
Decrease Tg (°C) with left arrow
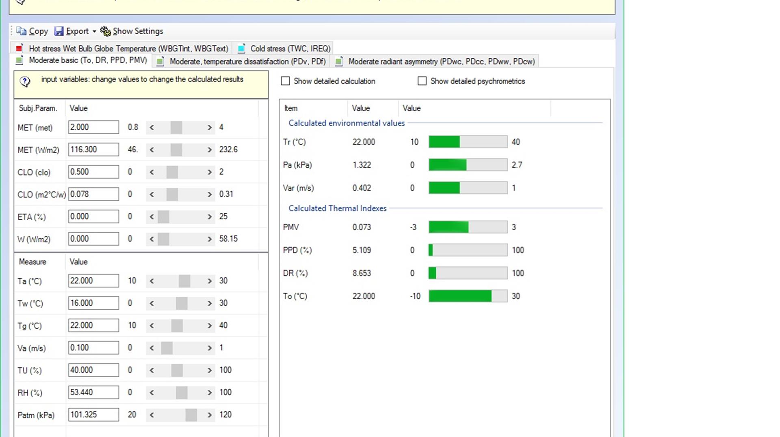152,326
